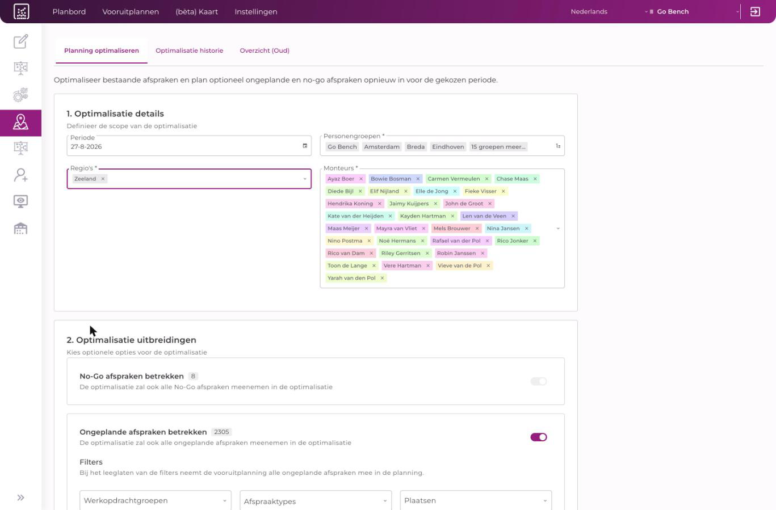Remove monteur Fieke Visser
The image size is (776, 510).
tap(503, 191)
